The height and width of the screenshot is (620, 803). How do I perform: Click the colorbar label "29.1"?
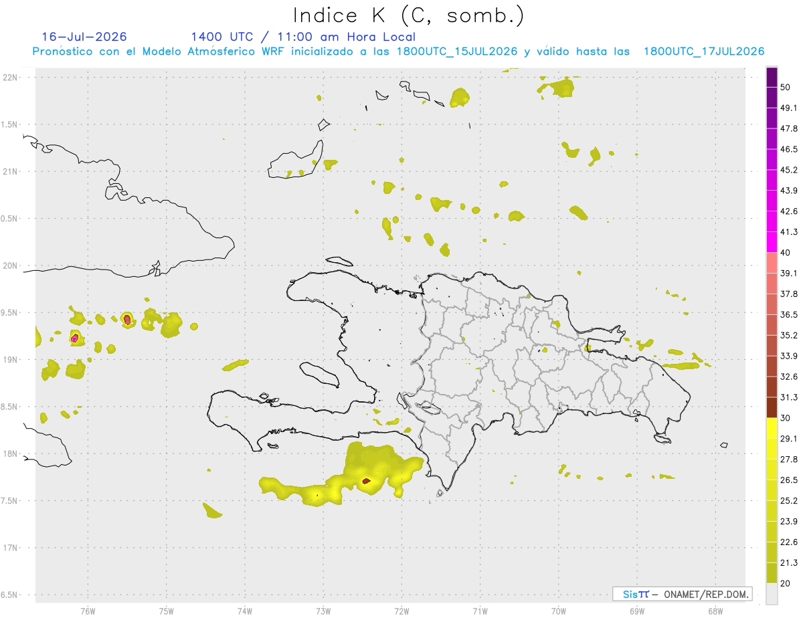(x=789, y=439)
